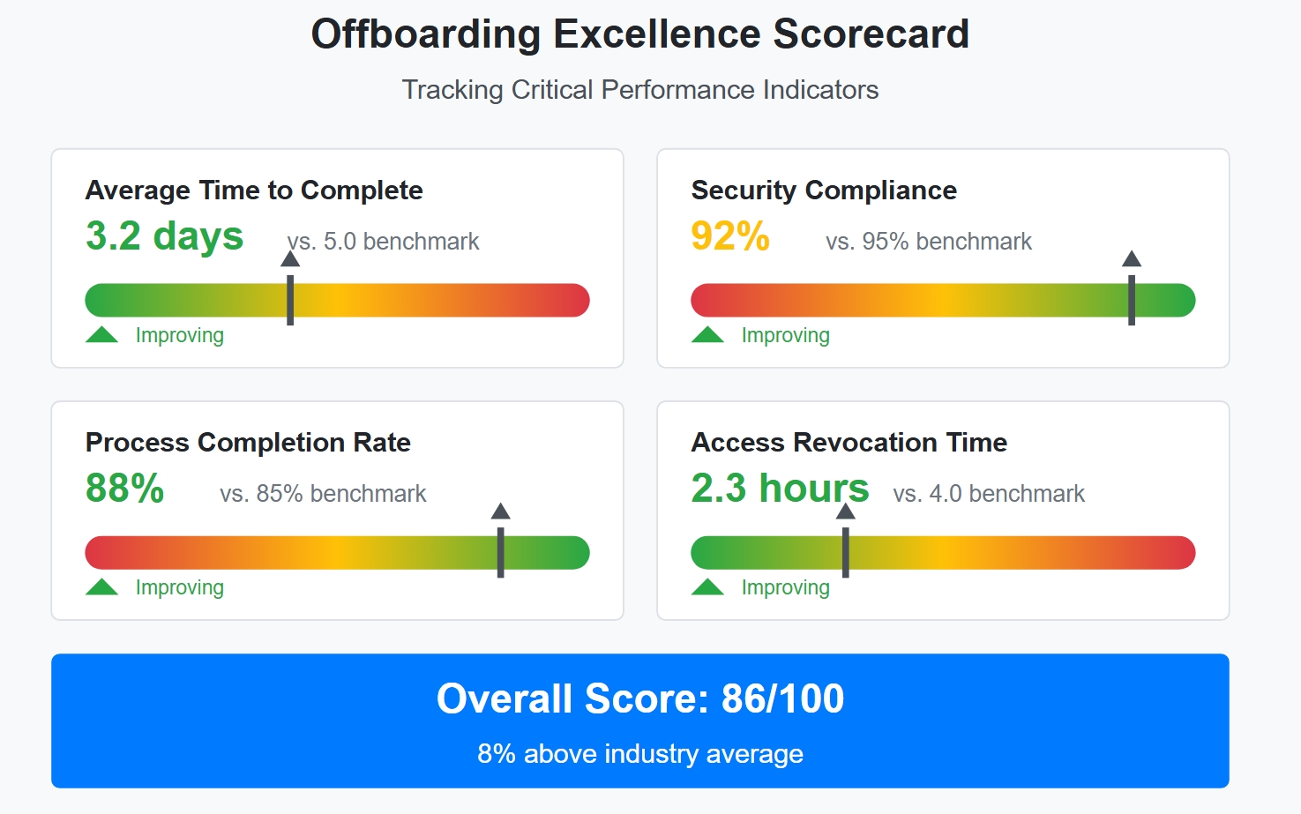This screenshot has width=1301, height=814.
Task: Click the Overall Score: 86/100 banner text
Action: [x=640, y=698]
